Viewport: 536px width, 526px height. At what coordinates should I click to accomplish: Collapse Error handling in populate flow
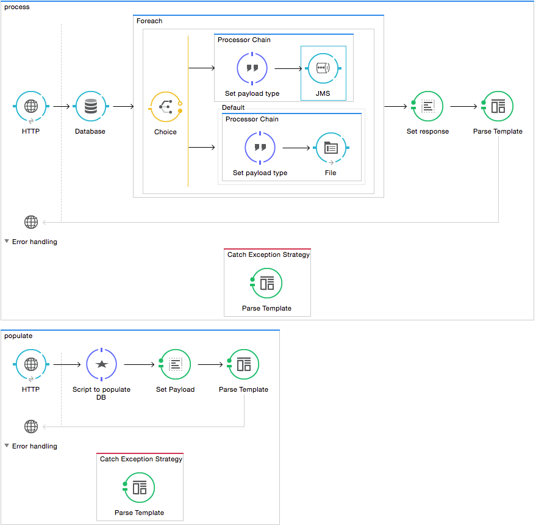click(x=7, y=446)
